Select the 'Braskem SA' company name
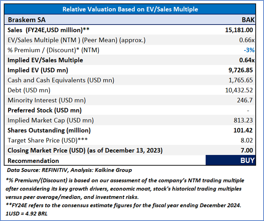The image size is (264, 221). click(27, 20)
